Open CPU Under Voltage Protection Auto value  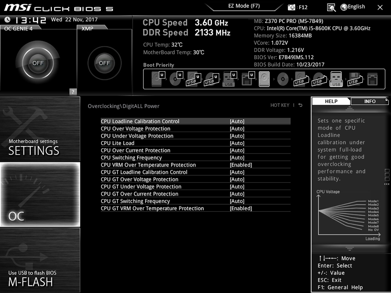(237, 136)
